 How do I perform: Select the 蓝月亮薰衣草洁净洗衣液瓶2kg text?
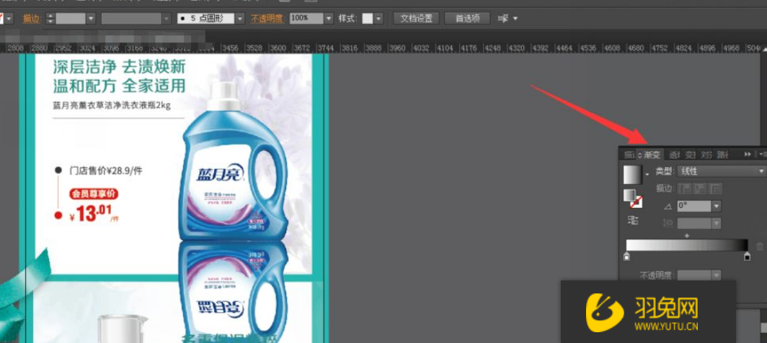pos(112,105)
